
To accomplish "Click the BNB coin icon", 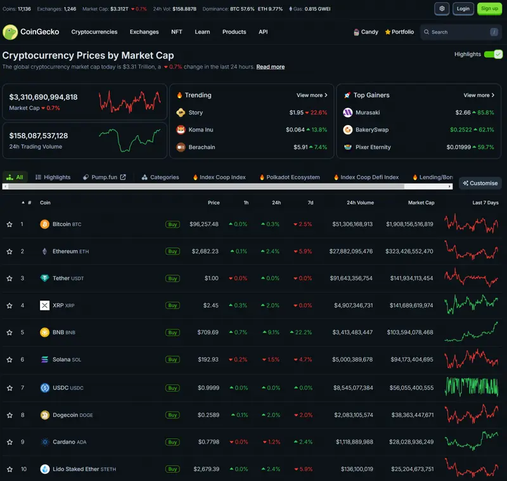I will [44, 332].
